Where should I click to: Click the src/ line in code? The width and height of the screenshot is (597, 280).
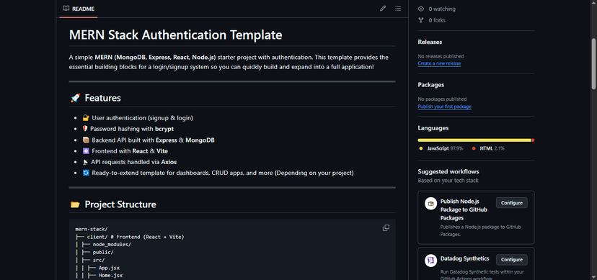click(90, 261)
